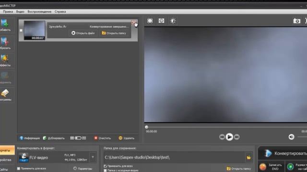The height and width of the screenshot is (172, 307).
Task: Click the Удалить button
Action: [x=127, y=138]
